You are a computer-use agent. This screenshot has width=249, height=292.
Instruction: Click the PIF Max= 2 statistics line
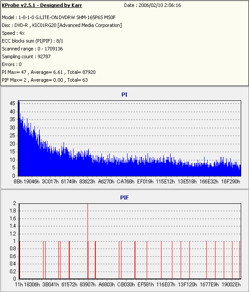(45, 80)
